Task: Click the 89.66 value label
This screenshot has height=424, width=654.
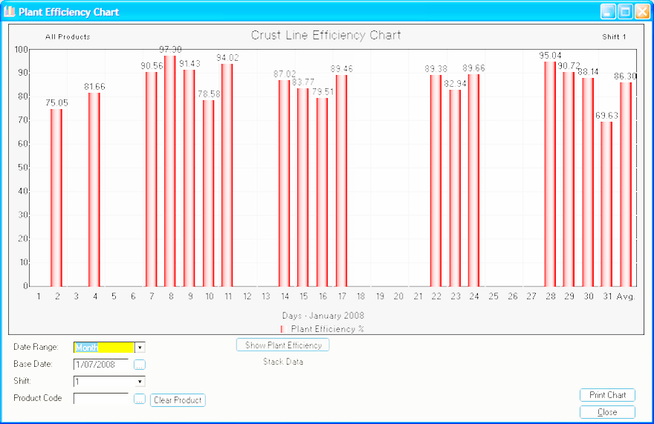Action: 474,68
